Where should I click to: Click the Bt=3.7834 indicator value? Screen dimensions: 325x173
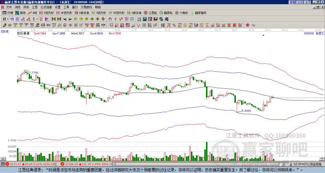pos(115,33)
